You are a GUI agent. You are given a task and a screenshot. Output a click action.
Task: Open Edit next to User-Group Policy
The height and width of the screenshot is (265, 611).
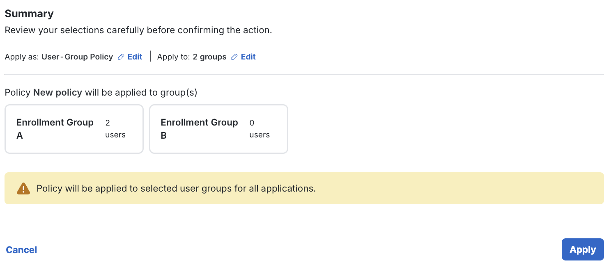click(x=134, y=57)
